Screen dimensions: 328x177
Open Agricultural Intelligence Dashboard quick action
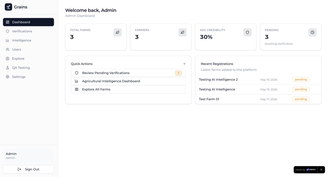[x=128, y=81]
